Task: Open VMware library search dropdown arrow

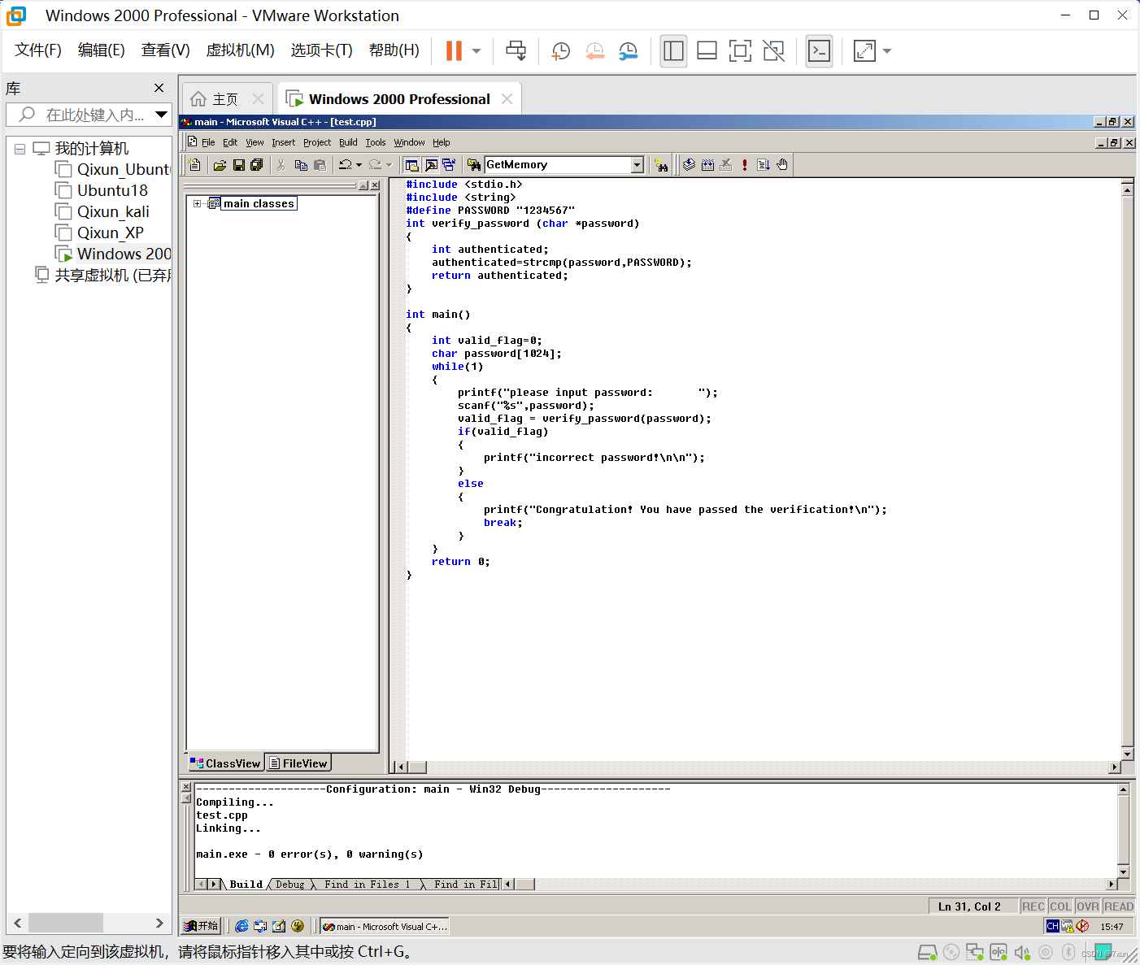Action: 161,115
